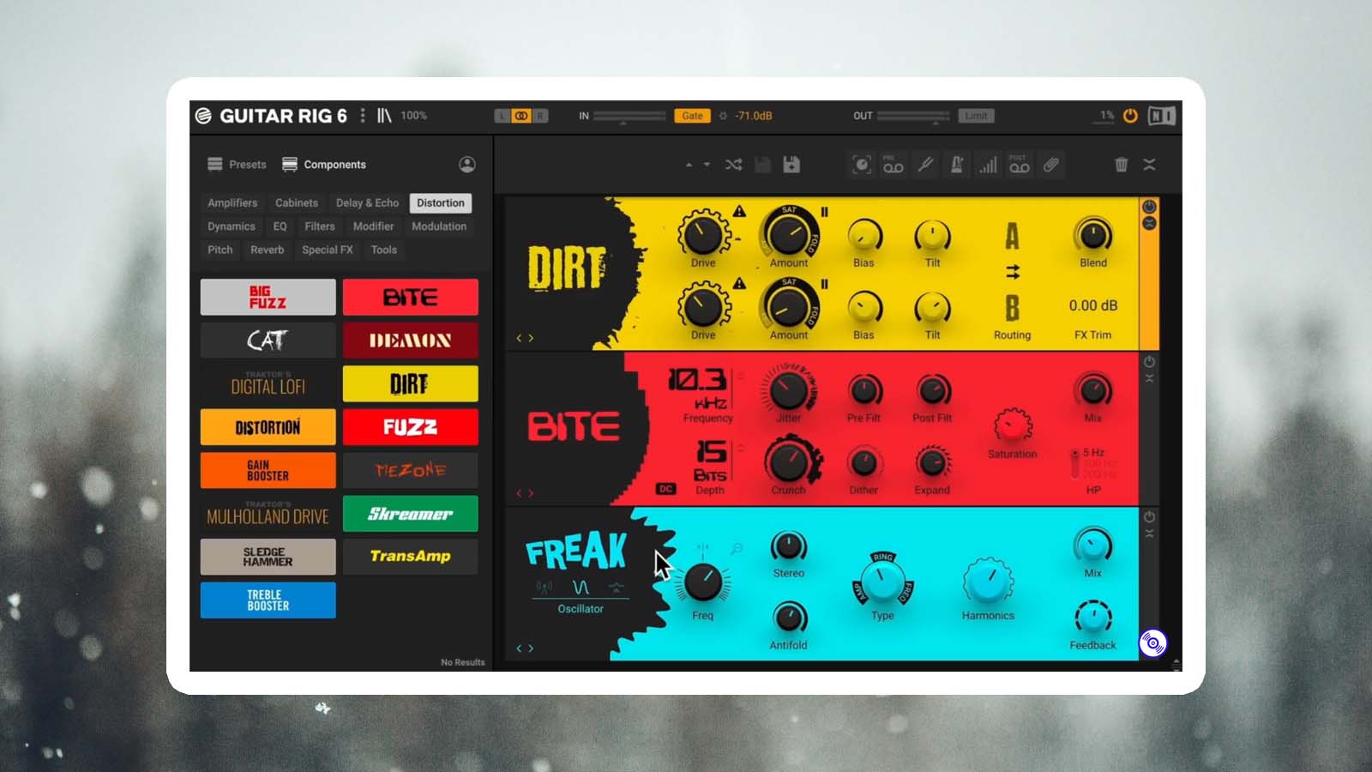Click the paperclip macros icon

(1051, 165)
